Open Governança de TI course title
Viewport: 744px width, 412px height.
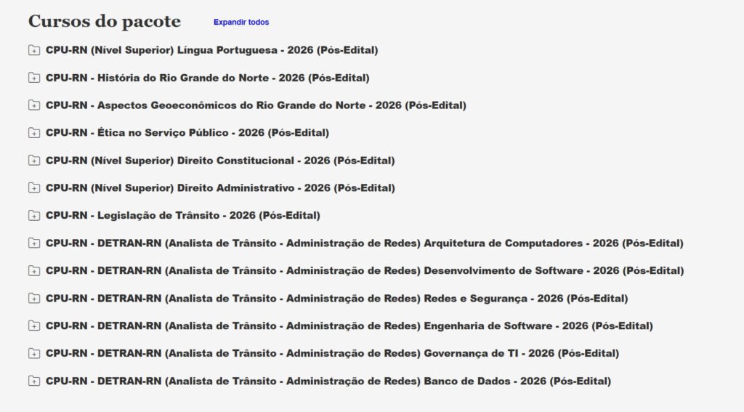[x=332, y=354]
